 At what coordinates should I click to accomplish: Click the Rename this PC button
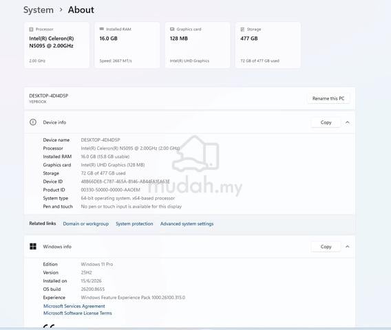[x=328, y=98]
